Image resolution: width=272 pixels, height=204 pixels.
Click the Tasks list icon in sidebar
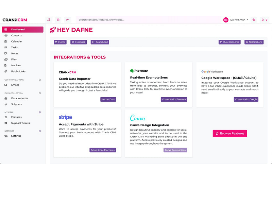pos(6,47)
